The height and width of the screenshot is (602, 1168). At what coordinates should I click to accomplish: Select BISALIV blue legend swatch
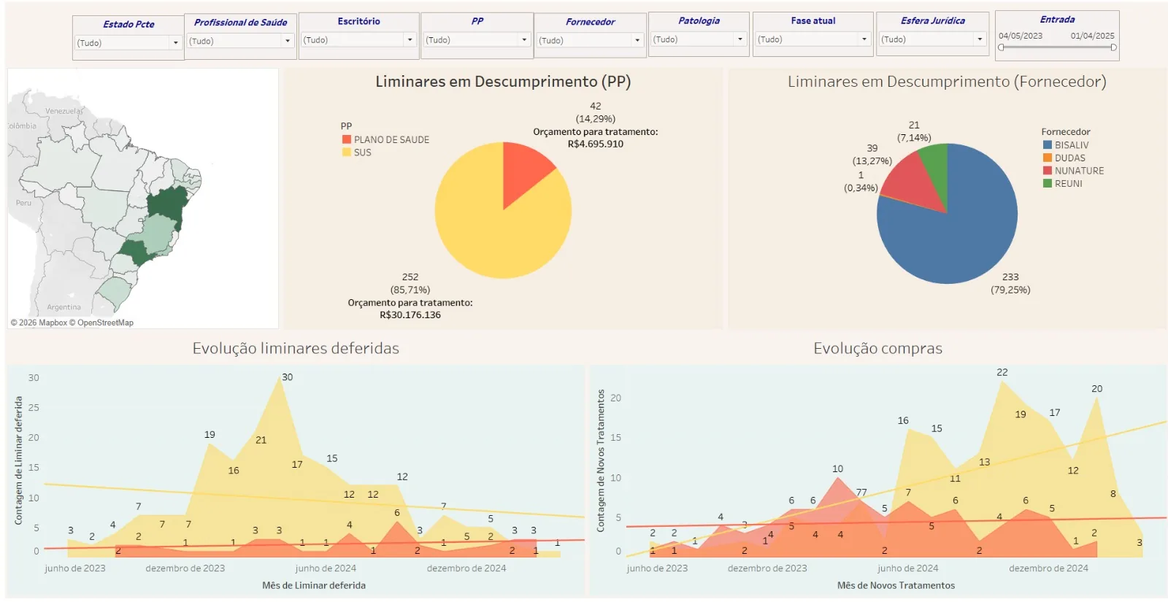click(1048, 145)
